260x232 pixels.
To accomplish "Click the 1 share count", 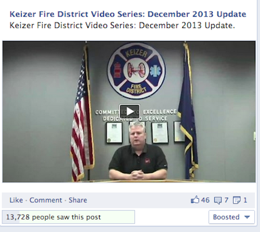I will pos(245,200).
